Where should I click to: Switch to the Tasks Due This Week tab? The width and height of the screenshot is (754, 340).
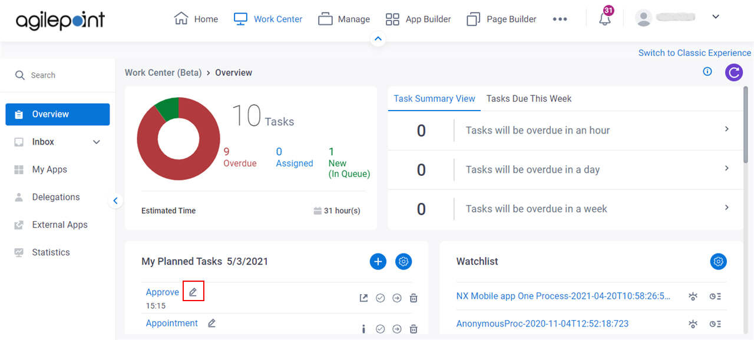pos(529,99)
